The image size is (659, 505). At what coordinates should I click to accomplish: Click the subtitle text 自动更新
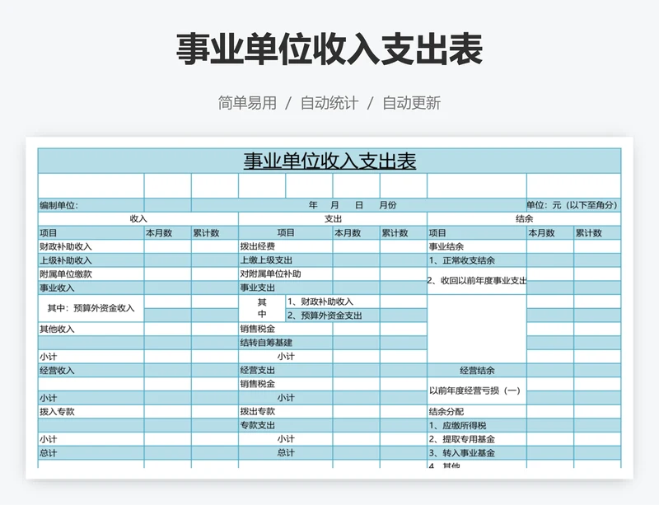point(411,103)
